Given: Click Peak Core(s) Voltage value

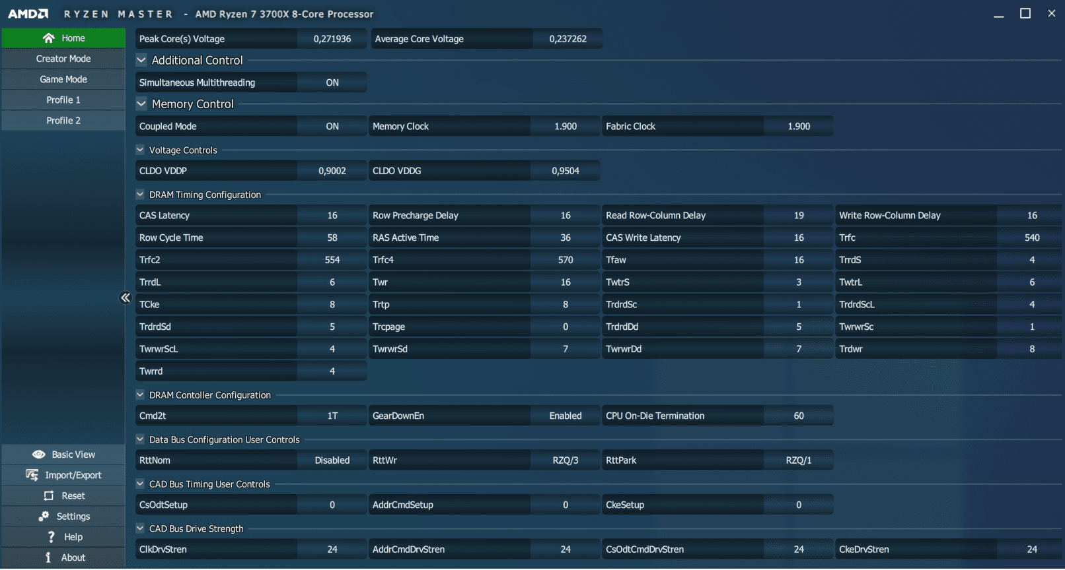Looking at the screenshot, I should [x=332, y=39].
